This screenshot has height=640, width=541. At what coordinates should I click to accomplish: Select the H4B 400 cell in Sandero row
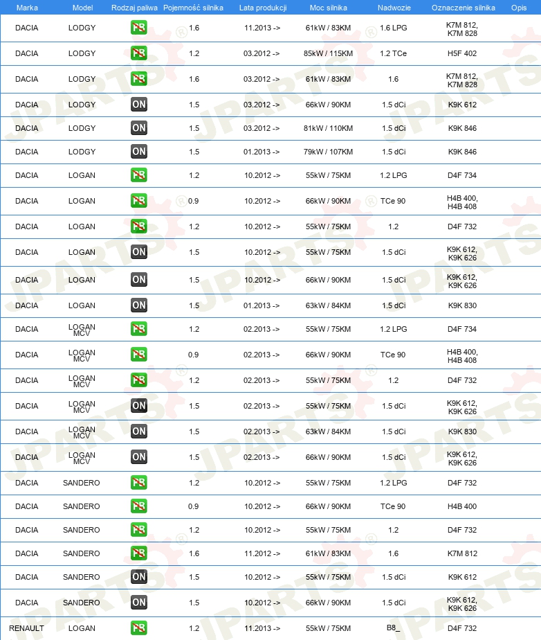click(462, 506)
